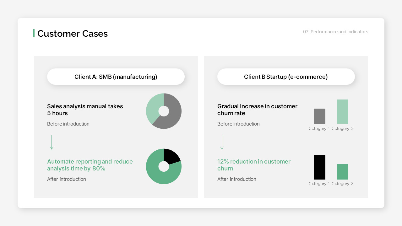Click the Sales analysis manual takes 5 hours text
This screenshot has width=402, height=226.
click(x=85, y=110)
